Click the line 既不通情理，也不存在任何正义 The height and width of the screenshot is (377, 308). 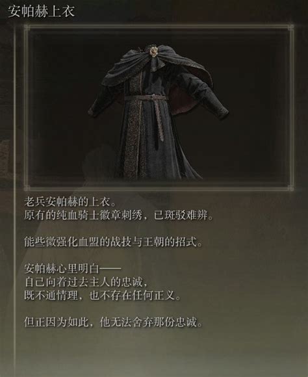(x=102, y=296)
